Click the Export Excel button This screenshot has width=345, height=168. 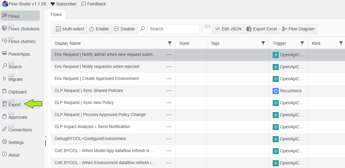pos(262,29)
